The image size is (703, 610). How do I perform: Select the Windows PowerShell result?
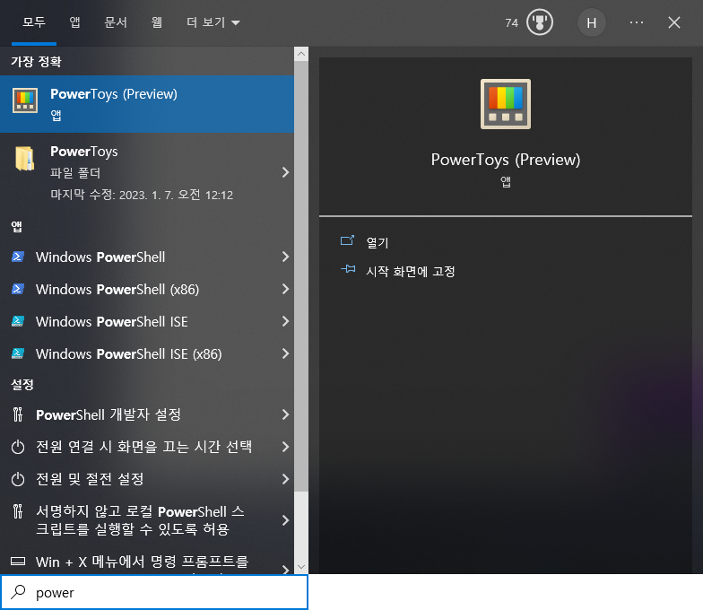[147, 257]
